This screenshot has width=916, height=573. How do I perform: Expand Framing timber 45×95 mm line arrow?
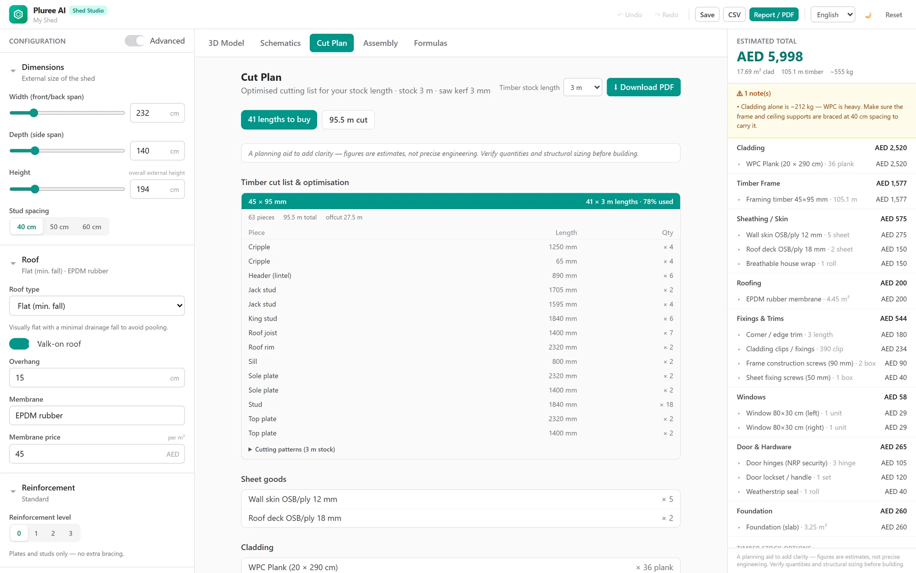point(739,200)
